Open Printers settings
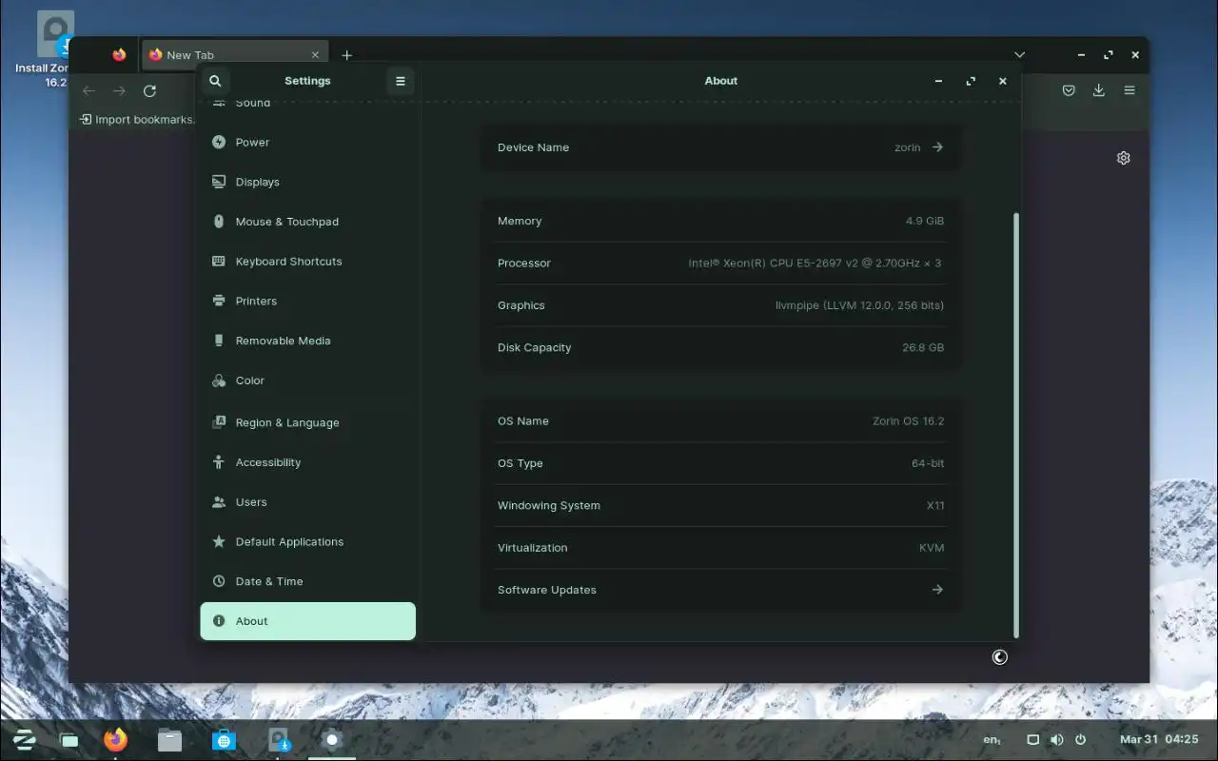Image resolution: width=1218 pixels, height=761 pixels. (x=307, y=301)
